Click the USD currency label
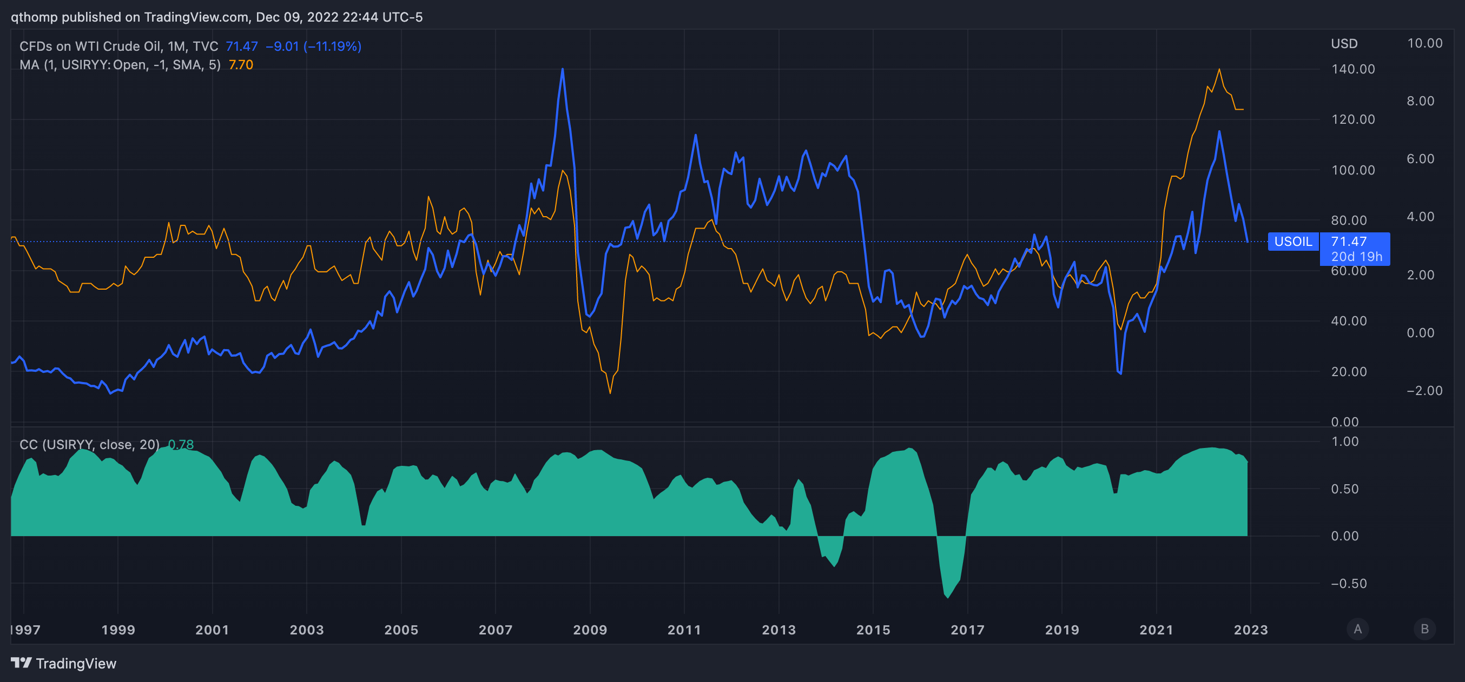 [1344, 44]
